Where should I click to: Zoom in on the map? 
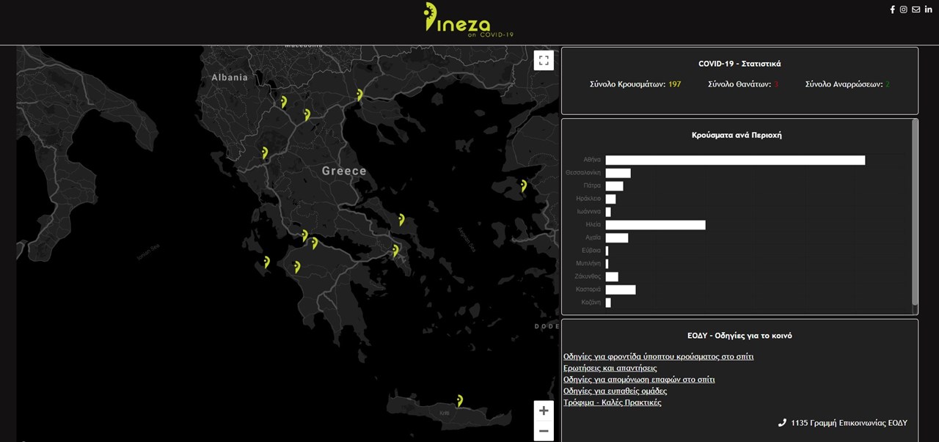coord(543,410)
